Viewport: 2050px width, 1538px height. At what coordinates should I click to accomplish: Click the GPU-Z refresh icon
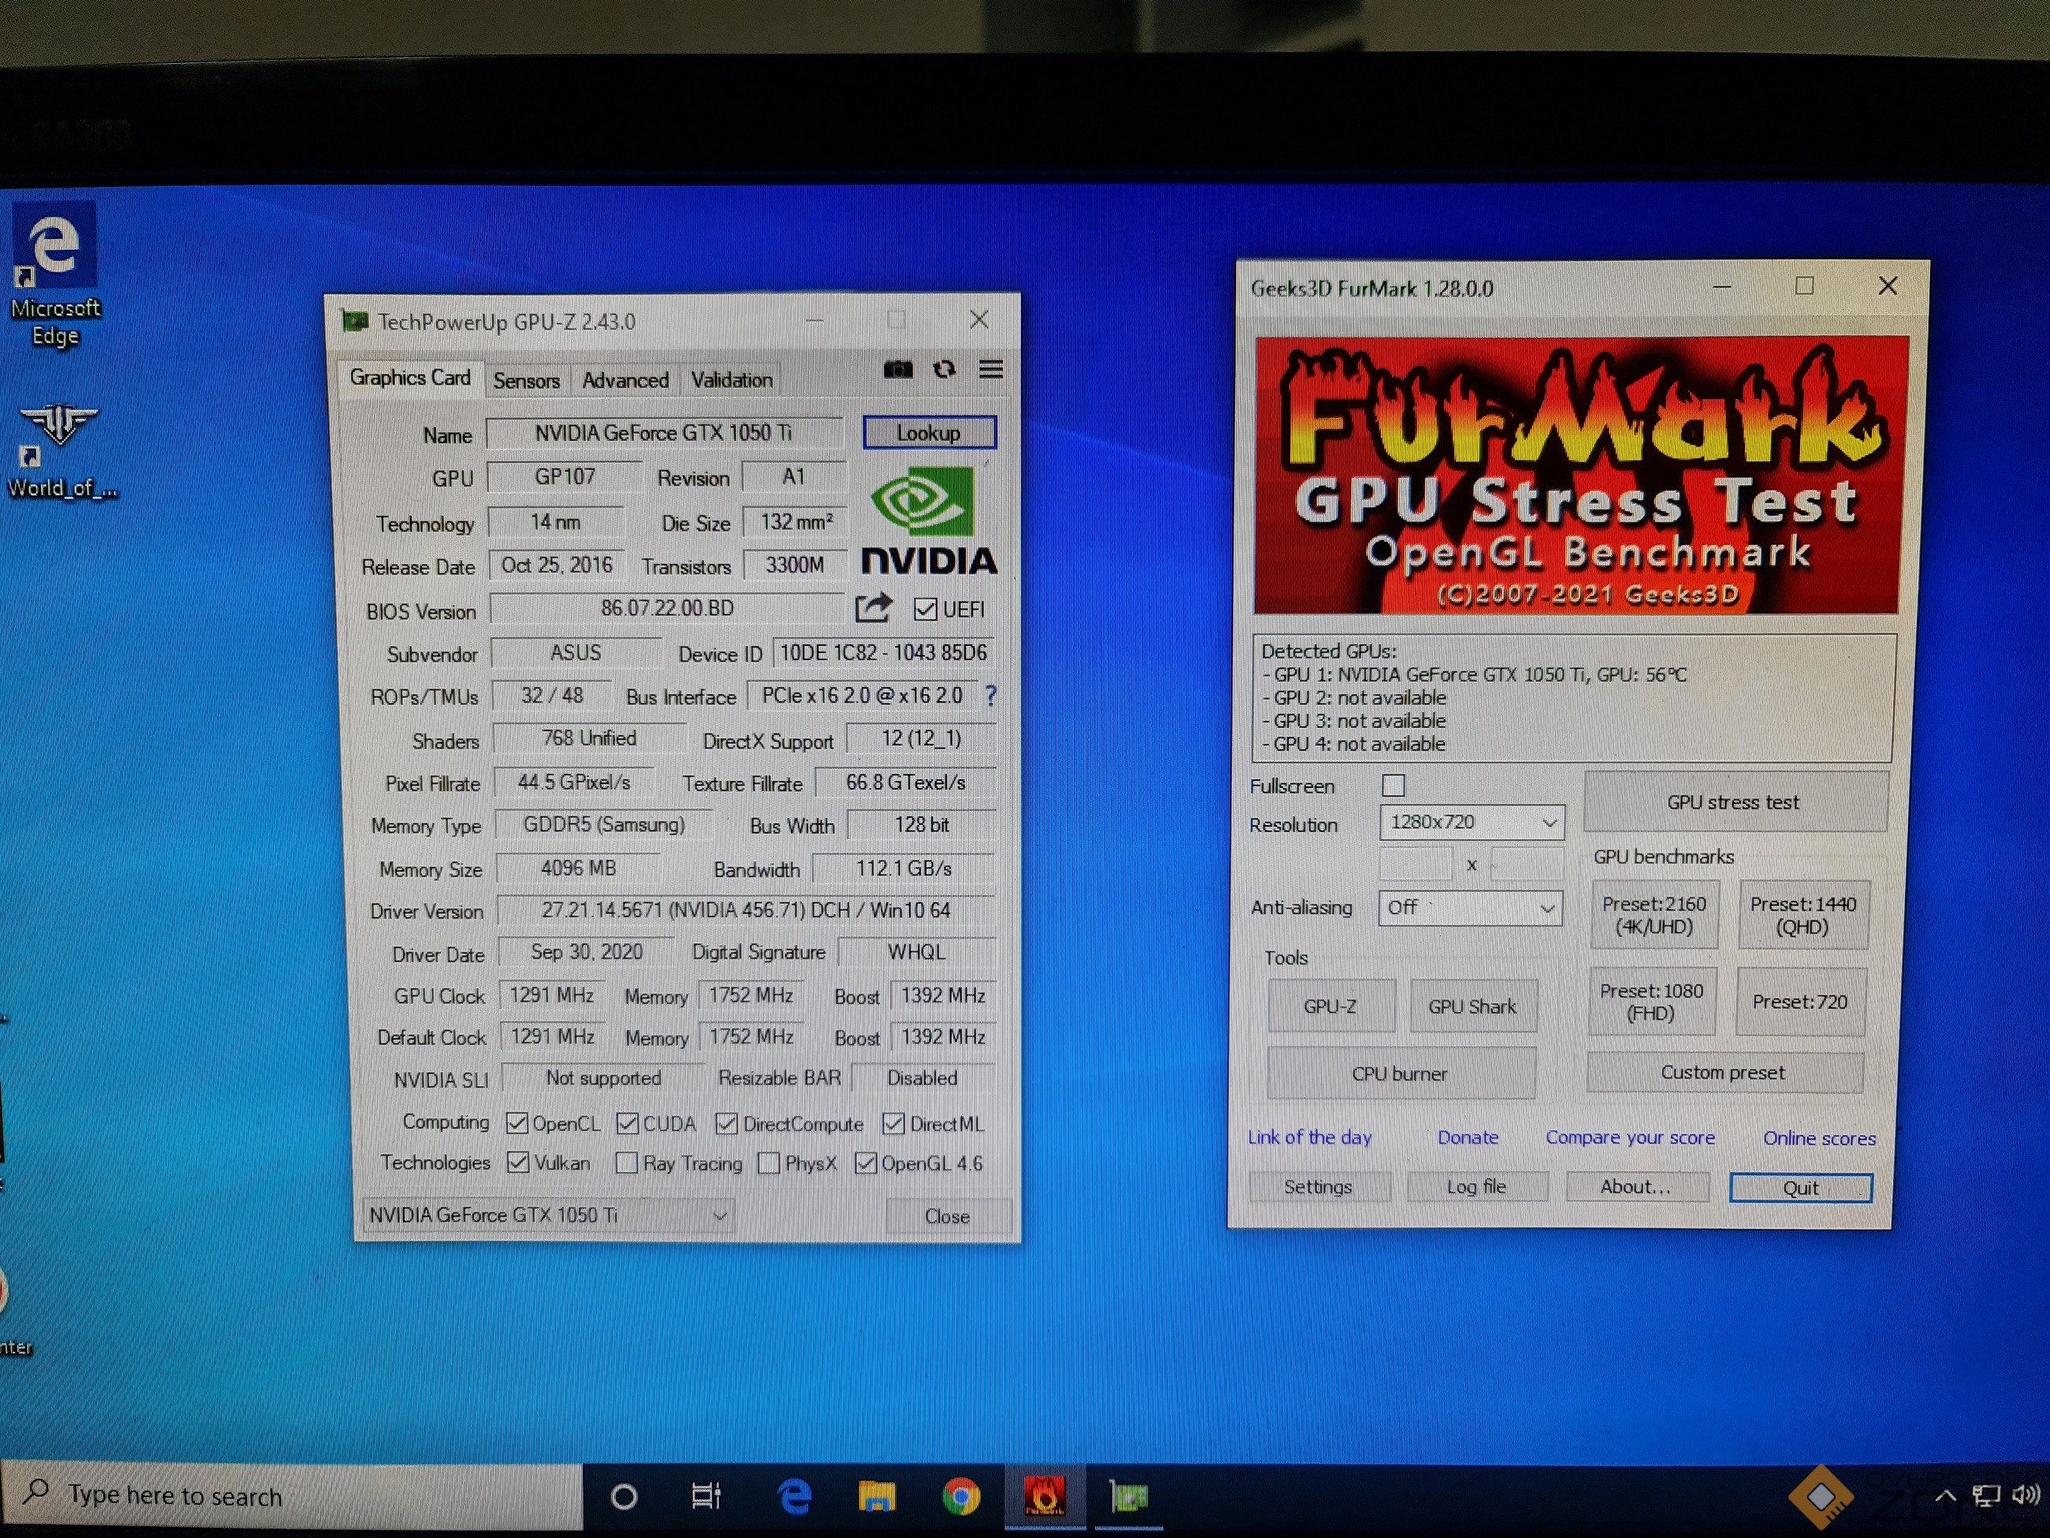point(944,370)
